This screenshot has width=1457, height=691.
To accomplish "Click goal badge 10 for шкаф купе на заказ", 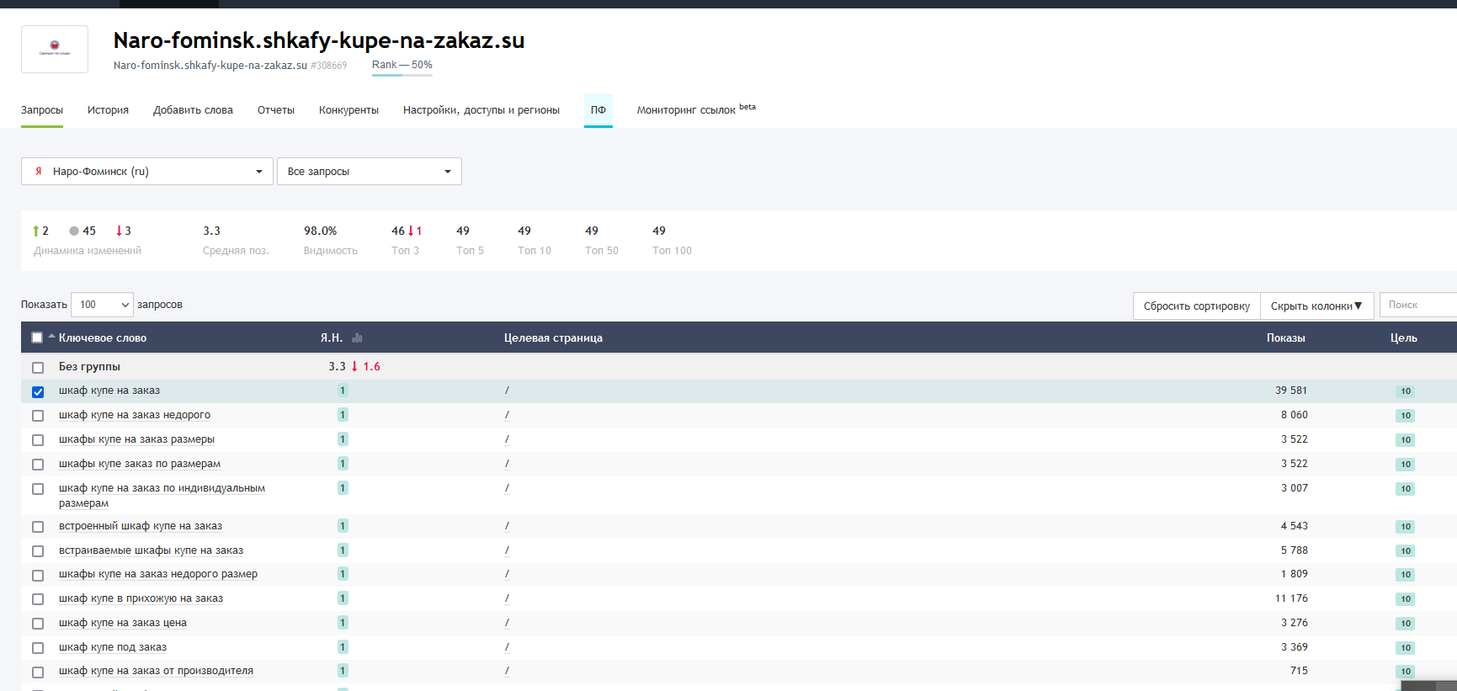I will pyautogui.click(x=1405, y=391).
